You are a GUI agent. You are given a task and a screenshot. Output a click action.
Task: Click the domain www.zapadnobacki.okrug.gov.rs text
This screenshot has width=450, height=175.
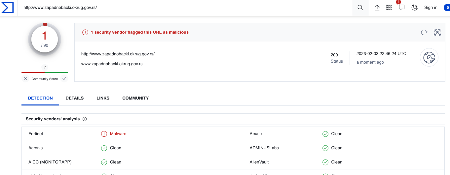pos(112,64)
